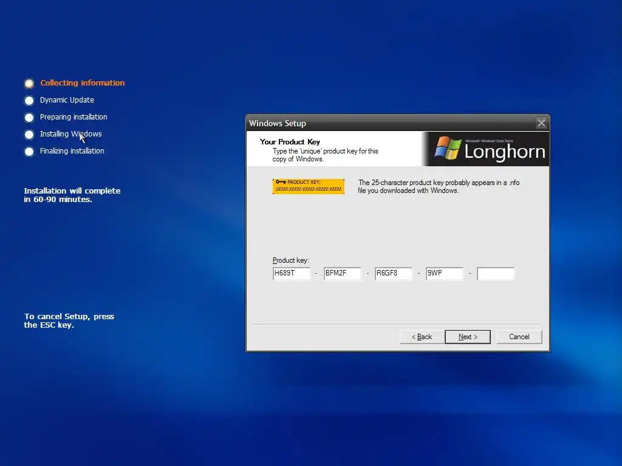Click 'Installation will complete in 60-90 minutes' text
Image resolution: width=622 pixels, height=466 pixels.
point(72,195)
